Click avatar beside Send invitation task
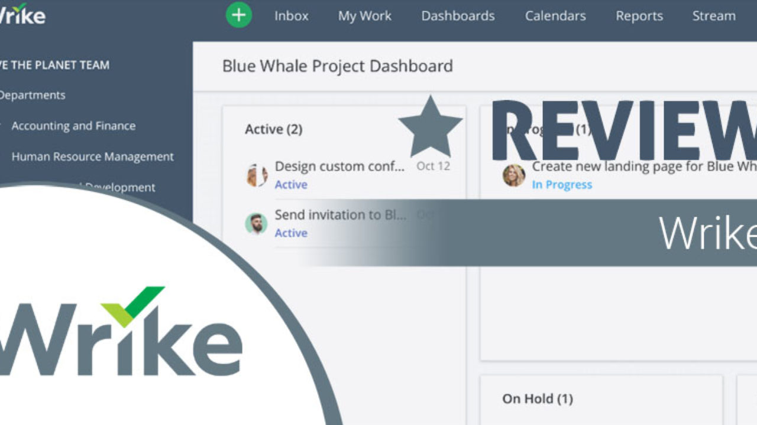757x425 pixels. click(257, 224)
